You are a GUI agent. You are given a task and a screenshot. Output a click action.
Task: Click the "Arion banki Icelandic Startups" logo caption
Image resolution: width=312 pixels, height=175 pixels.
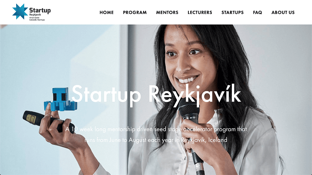pyautogui.click(x=37, y=19)
